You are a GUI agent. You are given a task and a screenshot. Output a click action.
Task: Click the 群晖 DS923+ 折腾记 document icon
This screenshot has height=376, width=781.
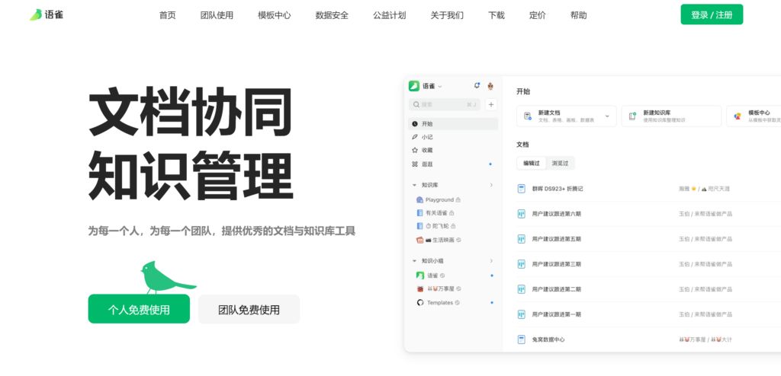pyautogui.click(x=522, y=189)
